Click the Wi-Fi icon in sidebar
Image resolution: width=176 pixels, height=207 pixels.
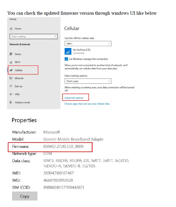pos(11,62)
